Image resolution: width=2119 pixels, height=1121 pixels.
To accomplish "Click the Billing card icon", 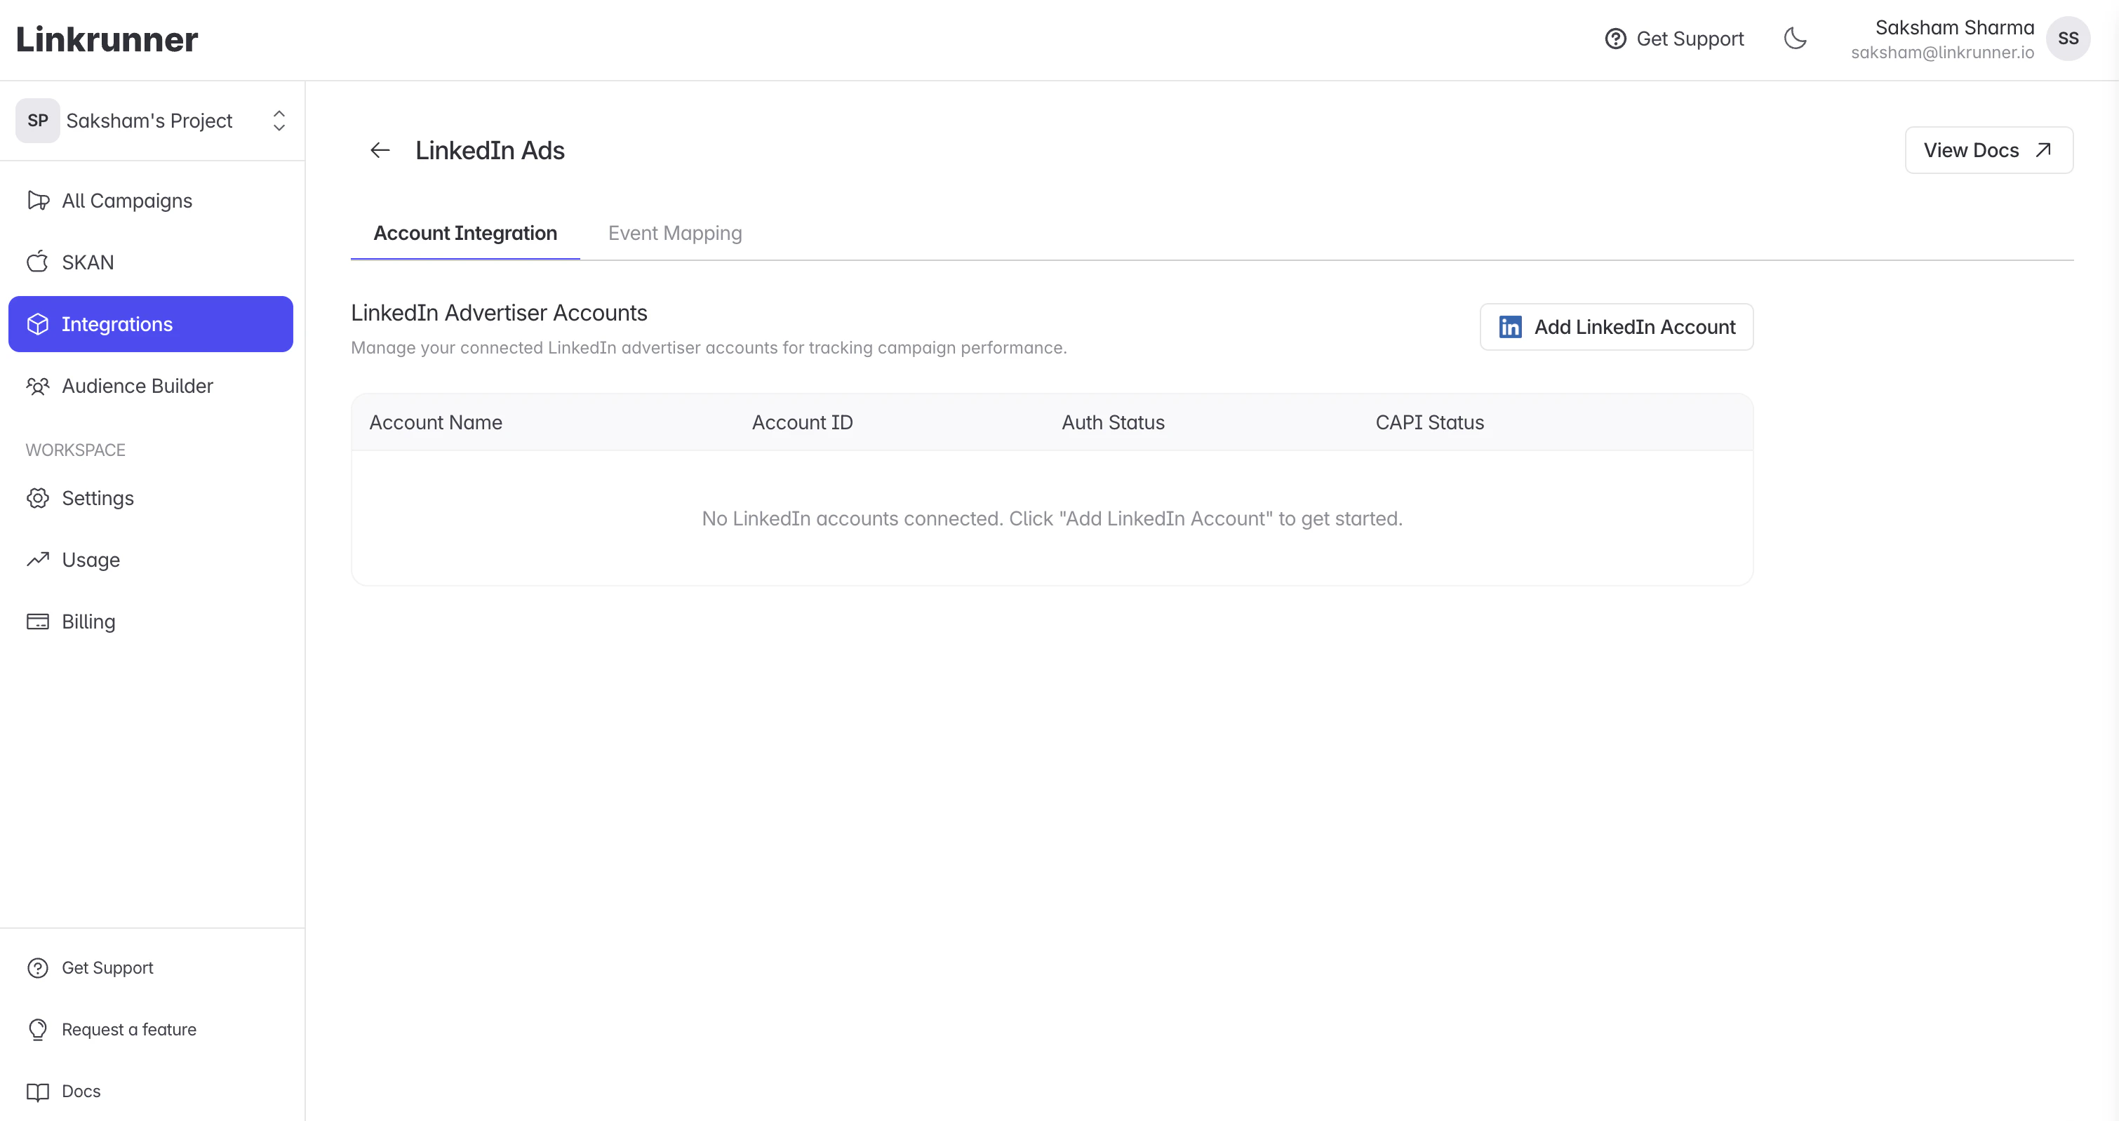I will [x=38, y=621].
